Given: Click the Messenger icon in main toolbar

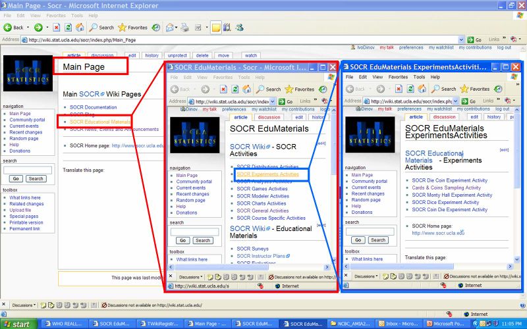Looking at the screenshot, I should (x=239, y=28).
